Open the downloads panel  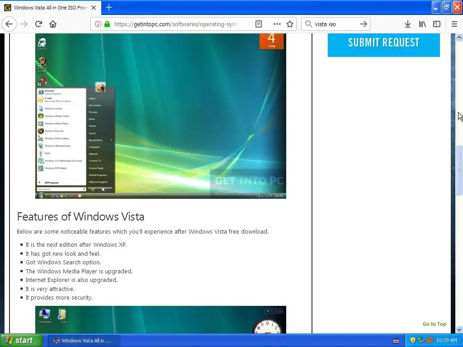pos(408,24)
